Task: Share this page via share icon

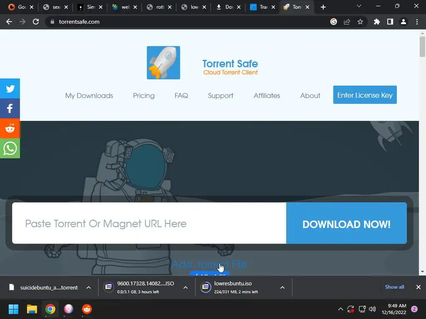Action: (x=347, y=22)
